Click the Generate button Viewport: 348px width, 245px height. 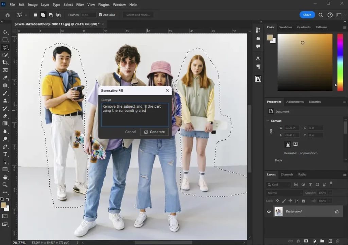(x=155, y=132)
